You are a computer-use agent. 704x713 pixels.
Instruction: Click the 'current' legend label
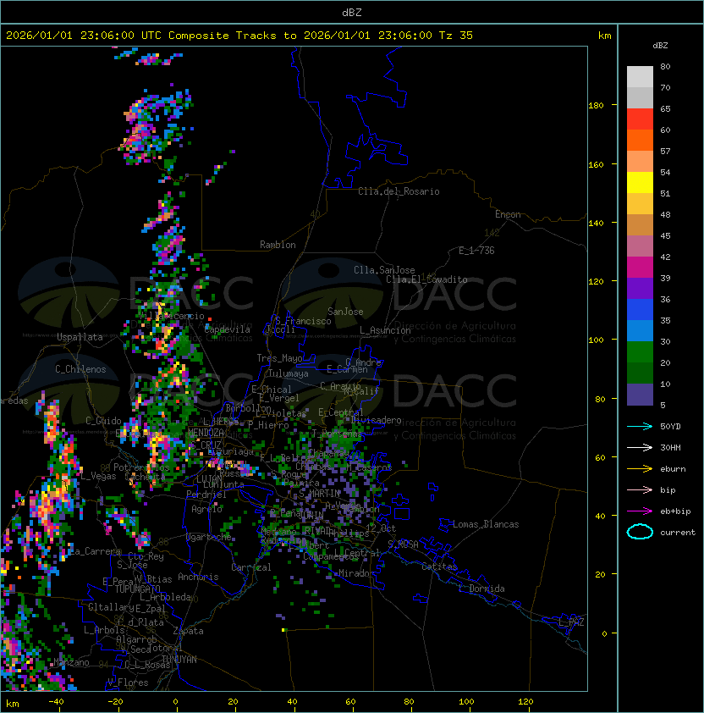(678, 533)
